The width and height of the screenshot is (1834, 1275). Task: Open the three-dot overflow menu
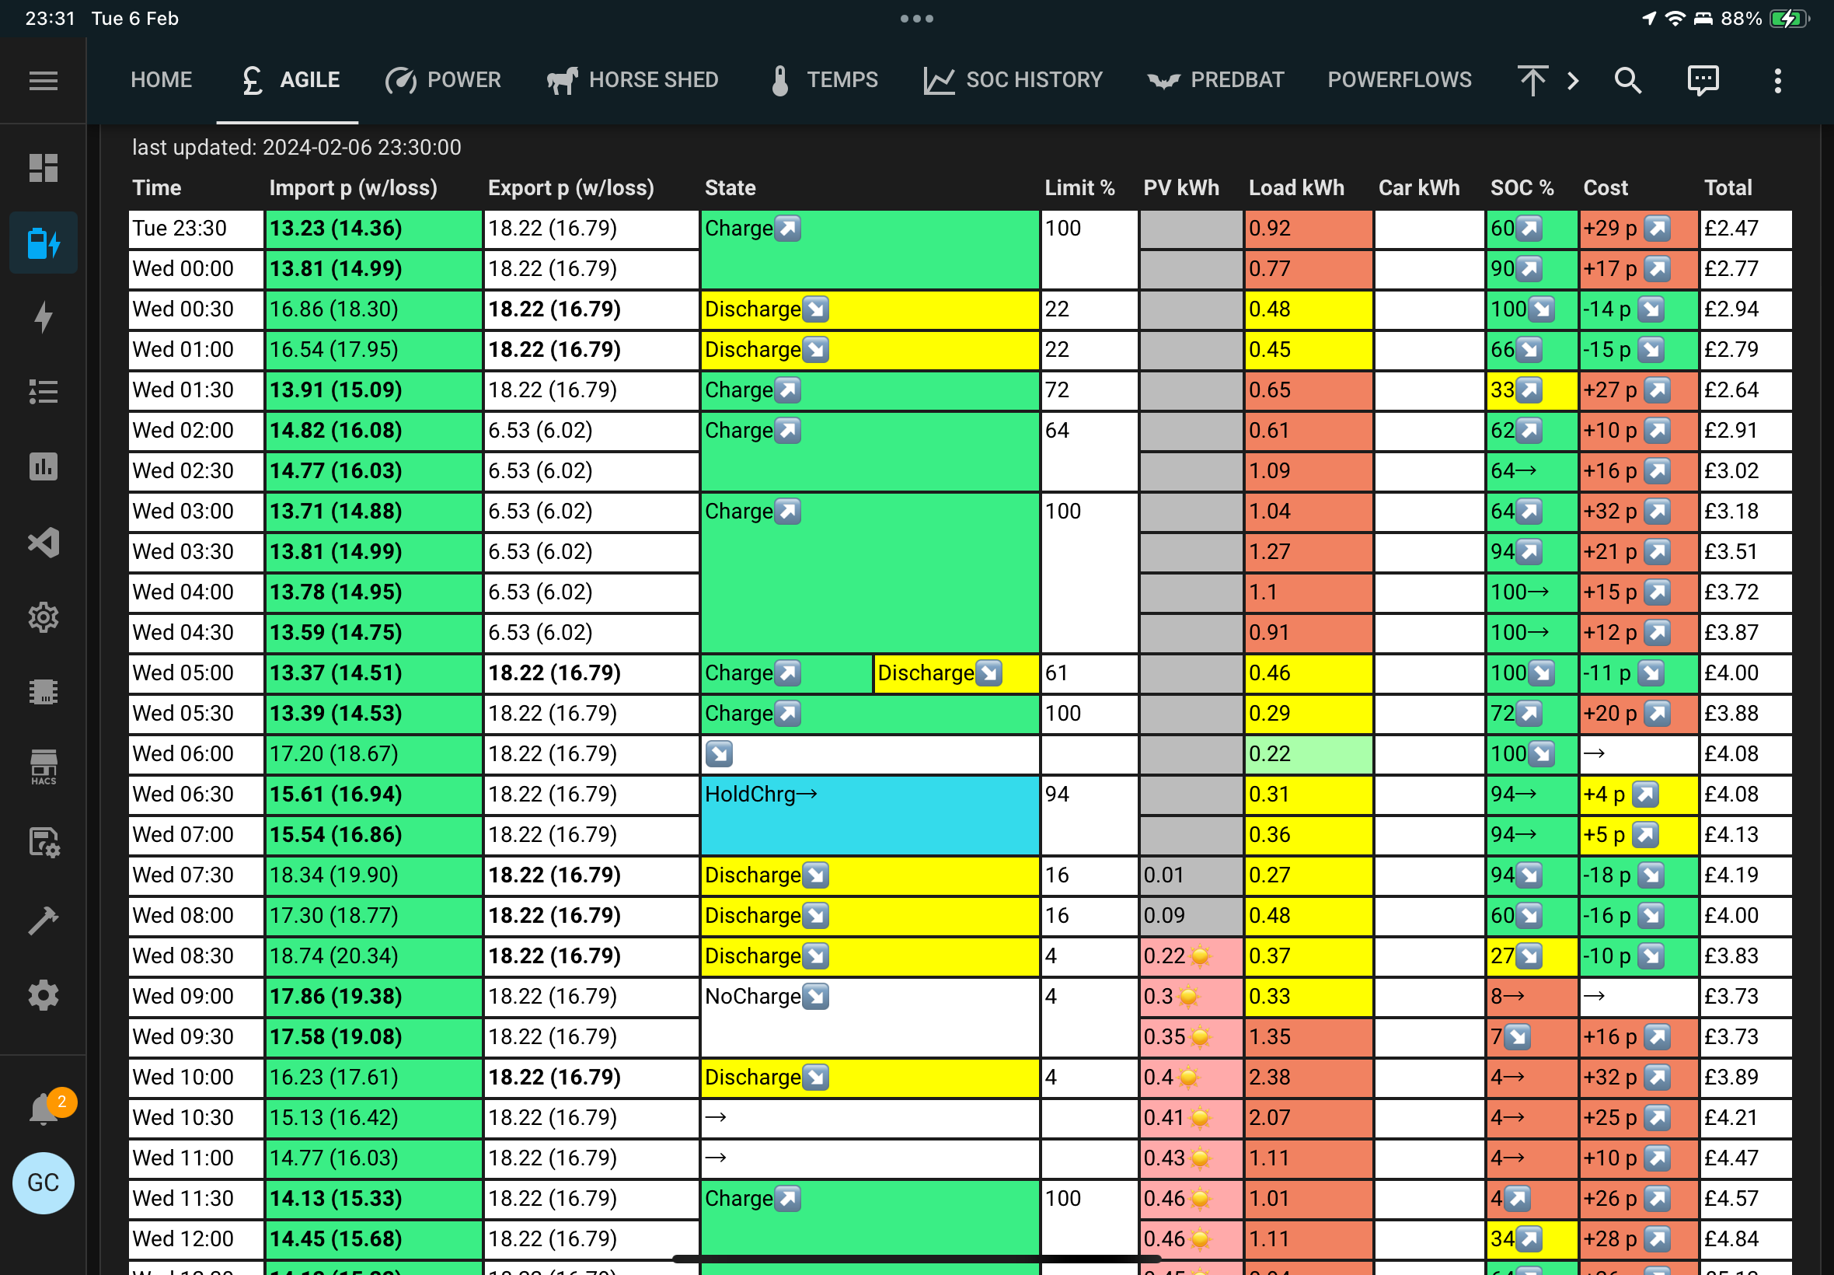[x=1777, y=80]
